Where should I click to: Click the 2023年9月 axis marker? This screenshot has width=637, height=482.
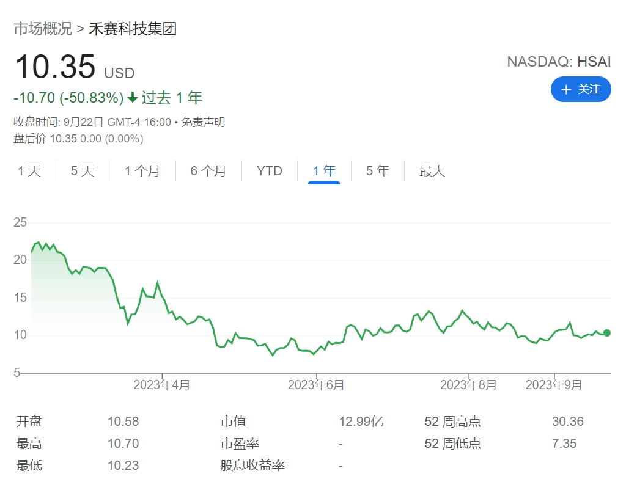(x=554, y=384)
